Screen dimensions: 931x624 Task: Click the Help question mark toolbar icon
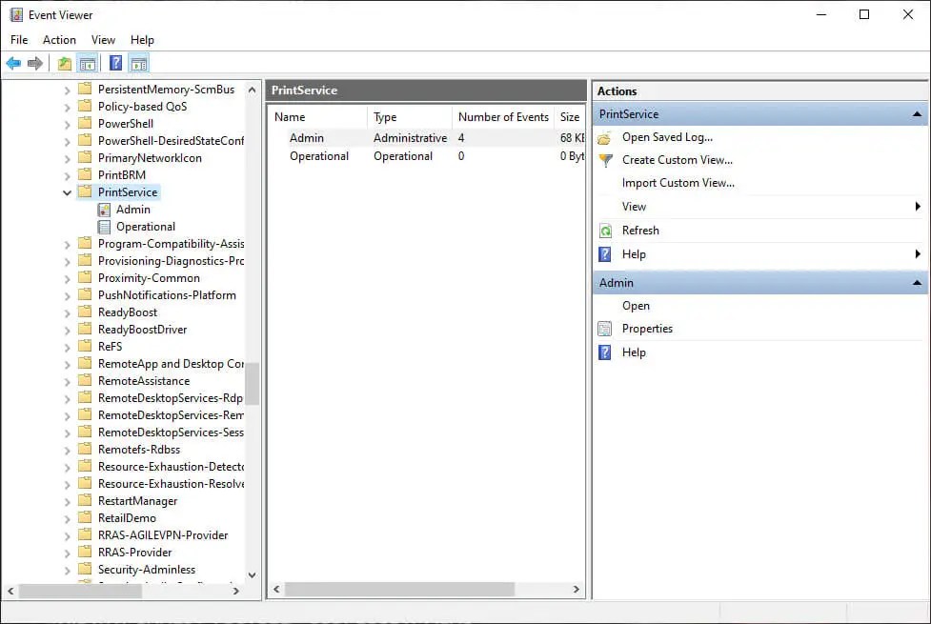(115, 62)
